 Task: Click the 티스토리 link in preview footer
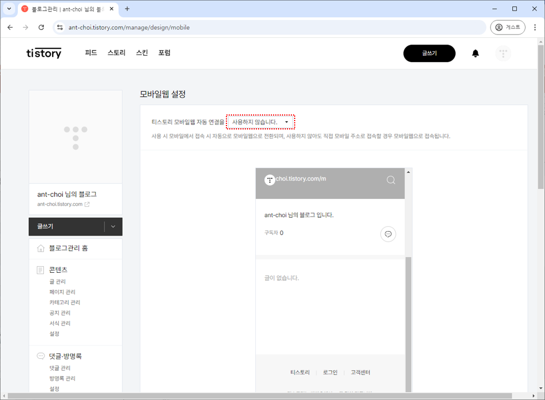pyautogui.click(x=300, y=372)
